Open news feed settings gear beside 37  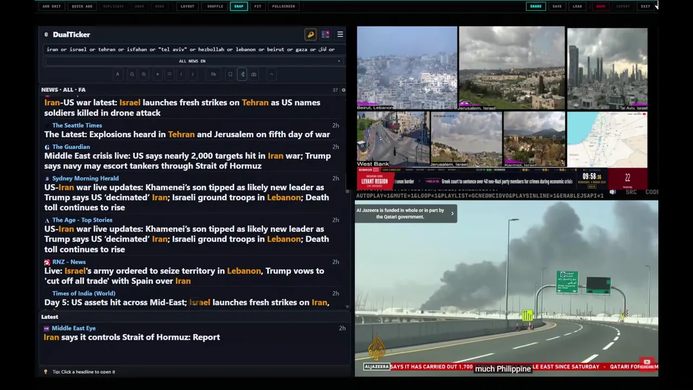pyautogui.click(x=343, y=90)
